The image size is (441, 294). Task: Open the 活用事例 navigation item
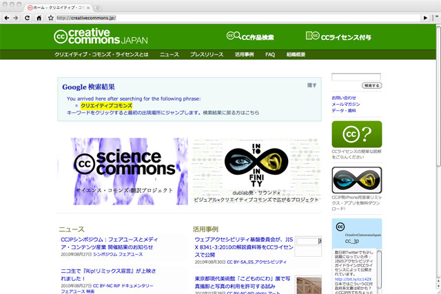245,54
